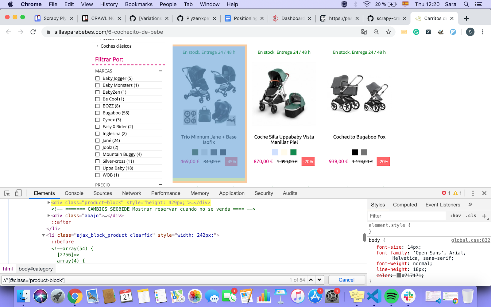491x307 pixels.
Task: Launch Siri from the dock
Action: [x=41, y=297]
